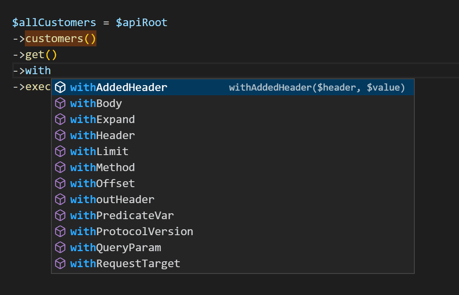Pick the withExpand completion entry

tap(102, 120)
